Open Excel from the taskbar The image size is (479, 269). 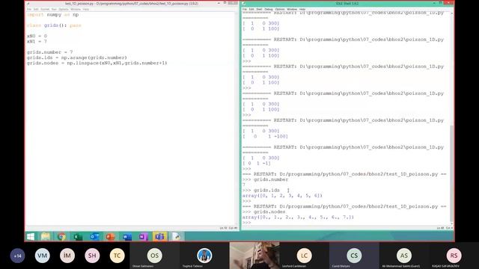[78, 237]
